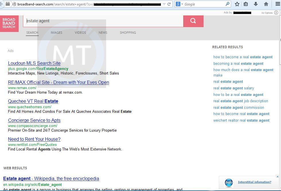Open the Downloads arrow icon
281x191 pixels.
click(x=255, y=4)
